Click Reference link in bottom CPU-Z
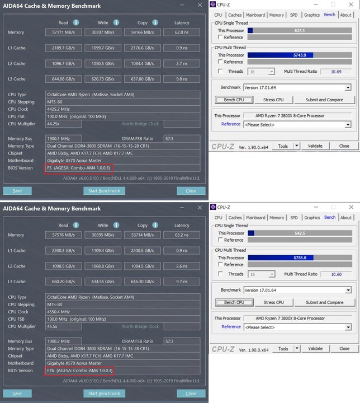Image resolution: width=360 pixels, height=403 pixels. tap(231, 326)
